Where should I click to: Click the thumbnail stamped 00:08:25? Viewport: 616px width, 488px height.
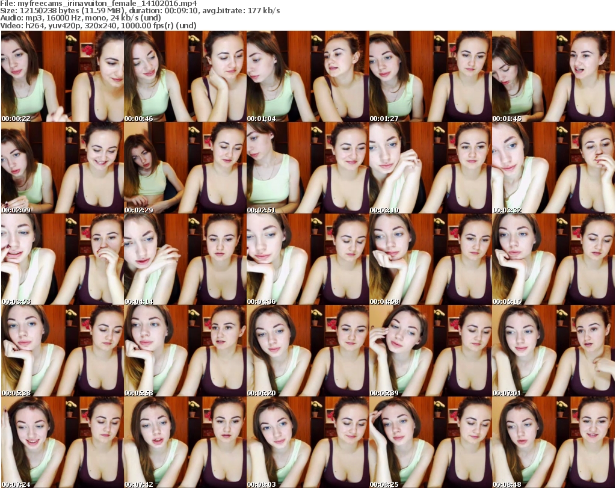click(431, 442)
